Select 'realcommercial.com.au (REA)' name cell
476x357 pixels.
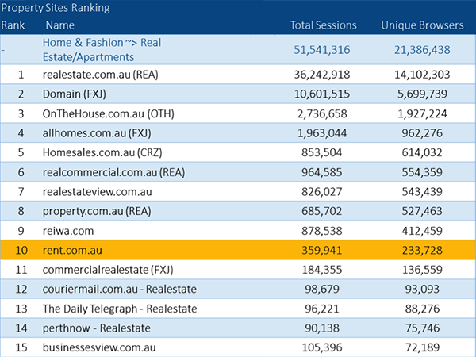[x=113, y=172]
